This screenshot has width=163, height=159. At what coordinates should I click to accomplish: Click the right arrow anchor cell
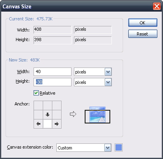(x=57, y=124)
